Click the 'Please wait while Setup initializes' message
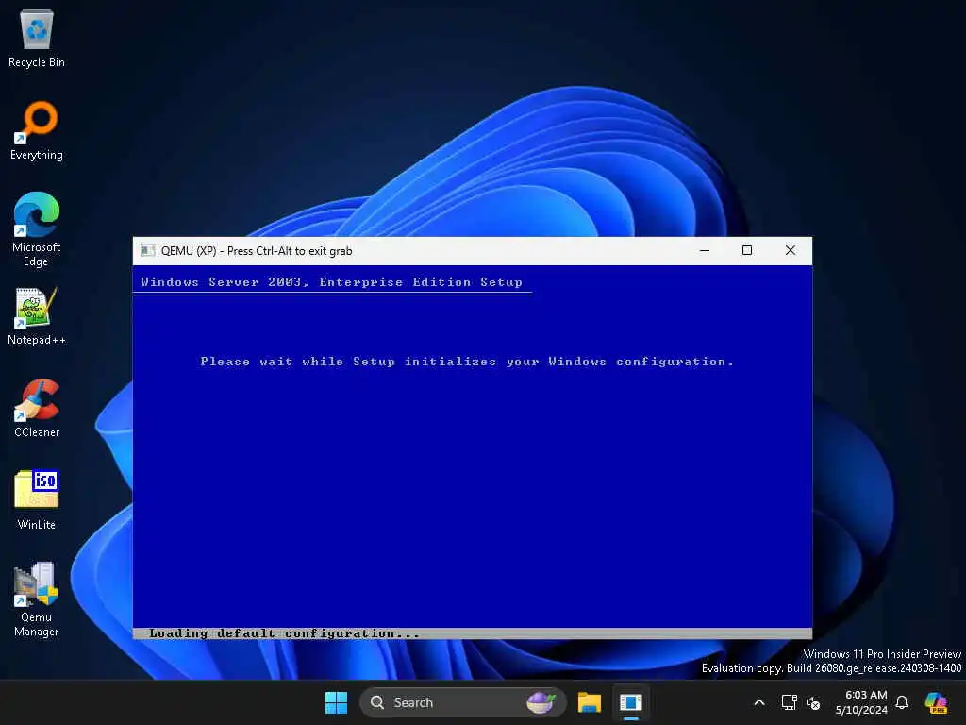The image size is (966, 725). click(467, 362)
